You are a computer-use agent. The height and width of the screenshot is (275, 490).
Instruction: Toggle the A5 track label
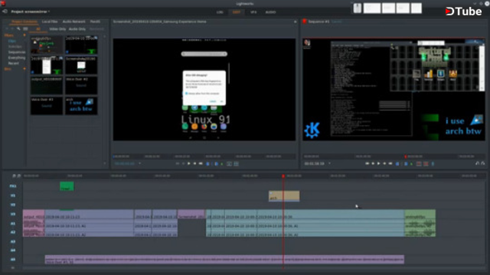click(13, 259)
